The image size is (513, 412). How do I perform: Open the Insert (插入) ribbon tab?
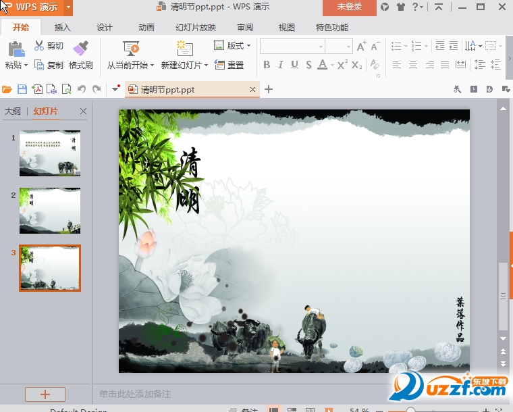(x=62, y=28)
